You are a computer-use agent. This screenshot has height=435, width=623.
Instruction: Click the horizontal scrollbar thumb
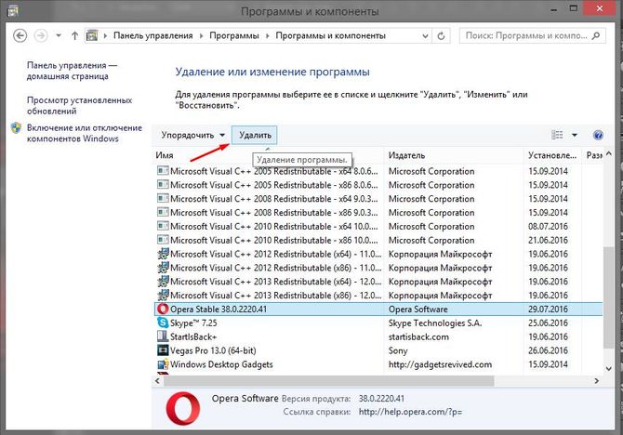[x=329, y=380]
